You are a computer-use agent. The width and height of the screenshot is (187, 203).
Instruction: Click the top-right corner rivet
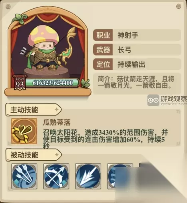(179, 6)
